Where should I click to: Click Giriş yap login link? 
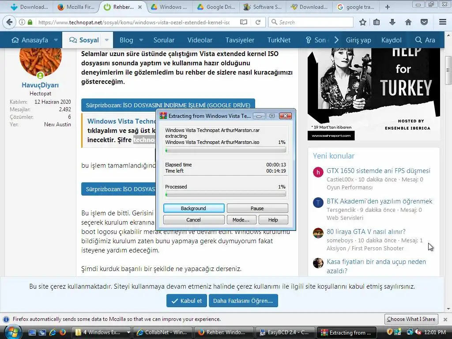pyautogui.click(x=358, y=40)
